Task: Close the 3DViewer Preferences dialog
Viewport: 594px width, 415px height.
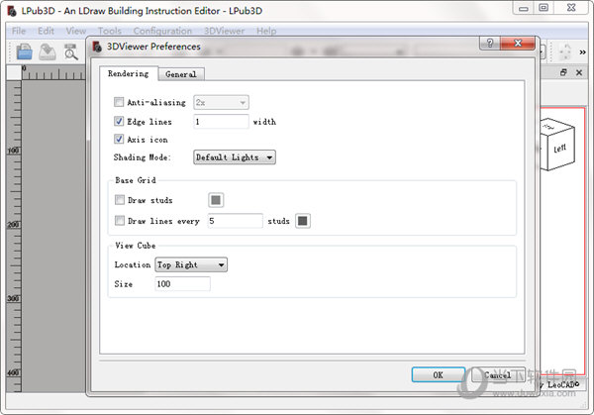Action: (518, 44)
